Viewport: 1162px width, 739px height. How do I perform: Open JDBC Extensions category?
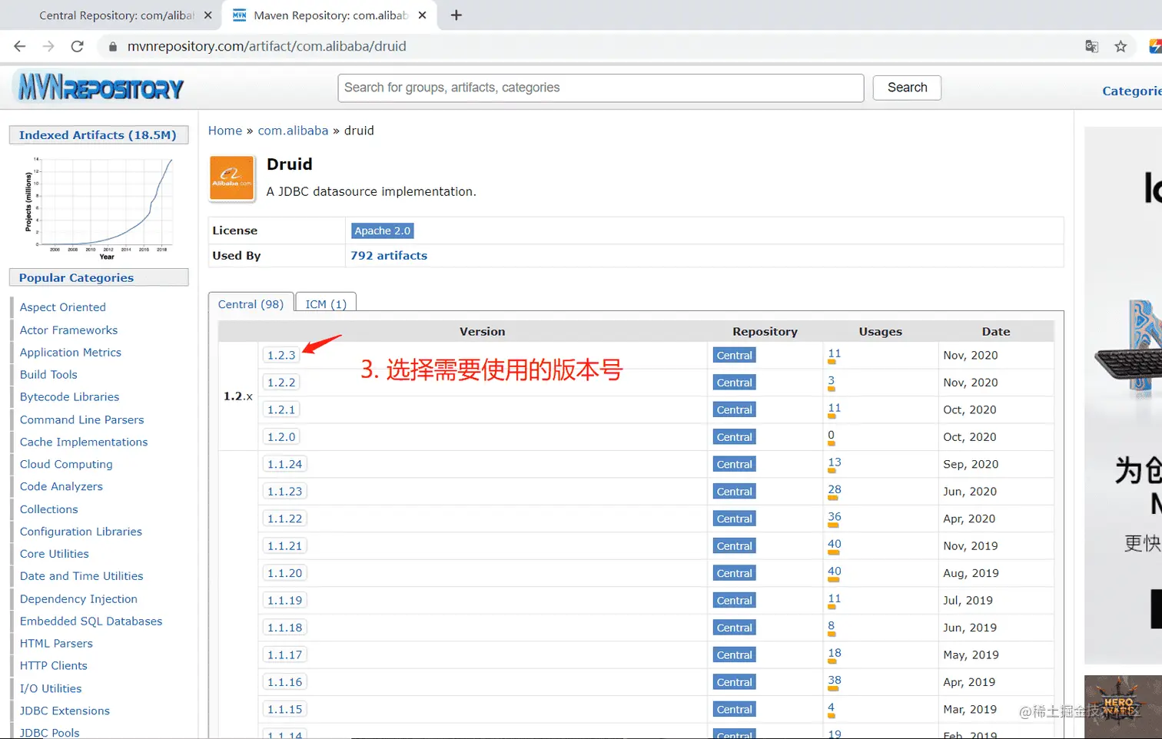tap(65, 711)
